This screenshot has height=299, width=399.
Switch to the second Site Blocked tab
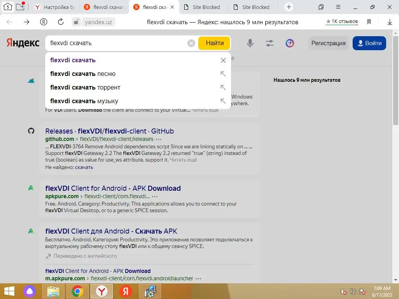[252, 7]
